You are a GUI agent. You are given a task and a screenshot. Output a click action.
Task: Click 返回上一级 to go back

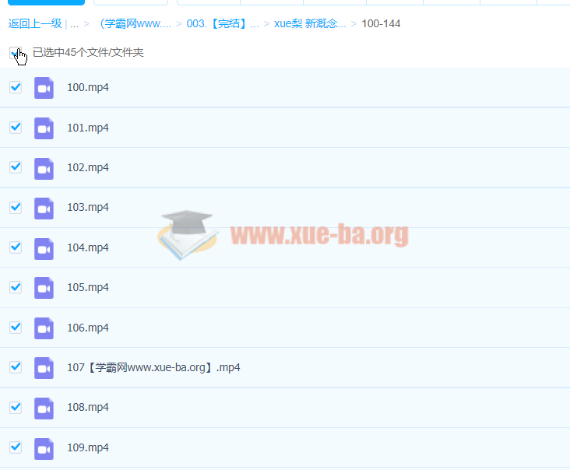(35, 23)
